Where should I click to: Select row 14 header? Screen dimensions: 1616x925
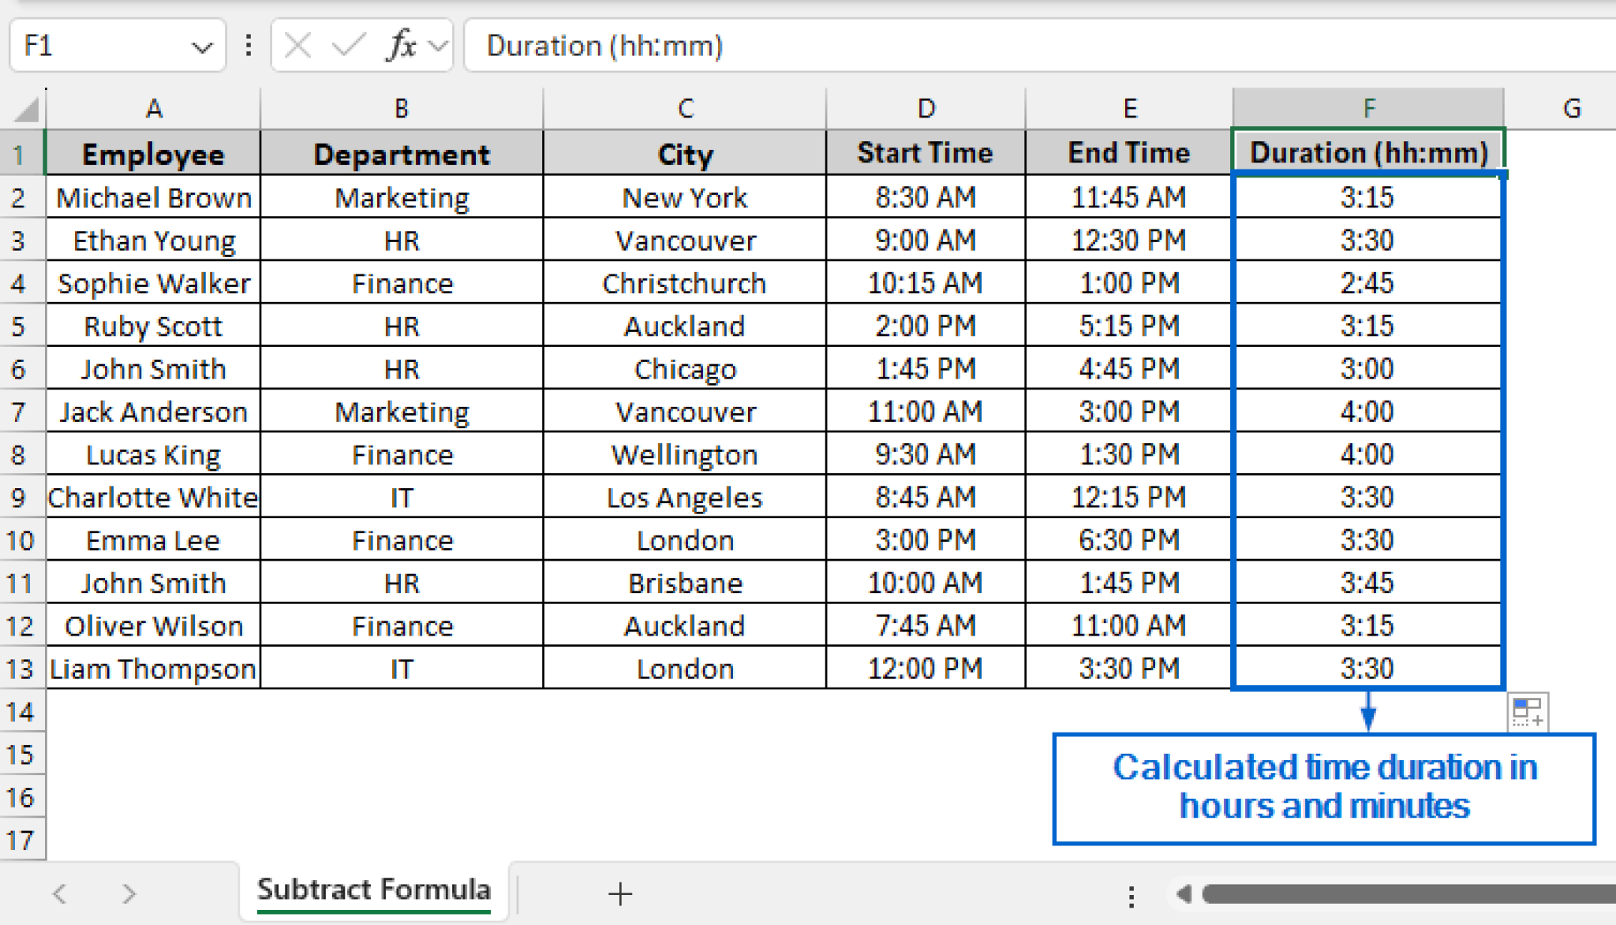click(x=21, y=711)
